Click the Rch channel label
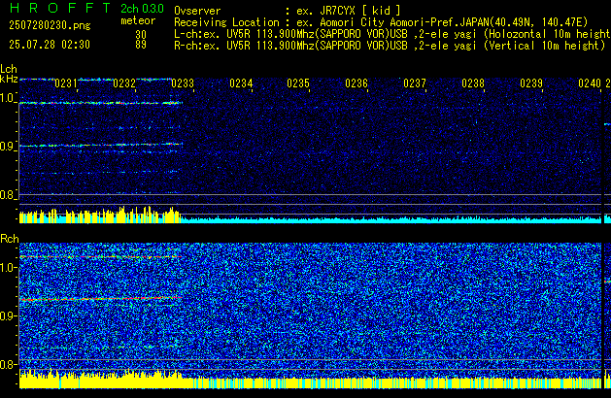 tap(10, 239)
